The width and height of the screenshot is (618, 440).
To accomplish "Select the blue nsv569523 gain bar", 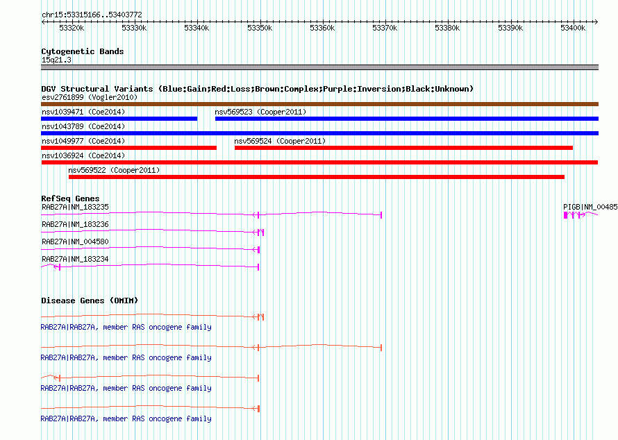I will [x=407, y=119].
